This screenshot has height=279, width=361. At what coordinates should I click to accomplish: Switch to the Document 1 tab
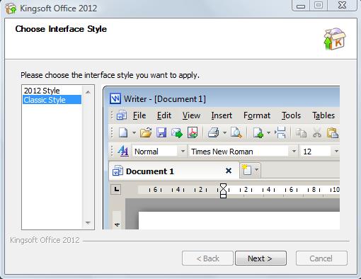(173, 171)
